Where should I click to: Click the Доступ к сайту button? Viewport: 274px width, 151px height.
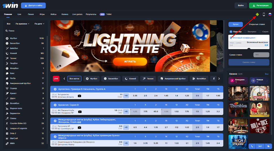point(33,5)
